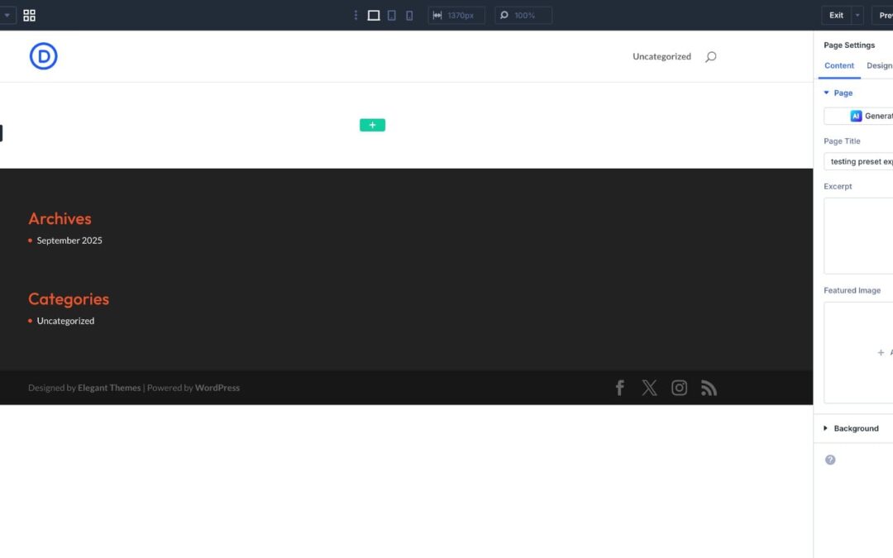
Task: Click the RSS feed icon in the footer
Action: [x=709, y=387]
